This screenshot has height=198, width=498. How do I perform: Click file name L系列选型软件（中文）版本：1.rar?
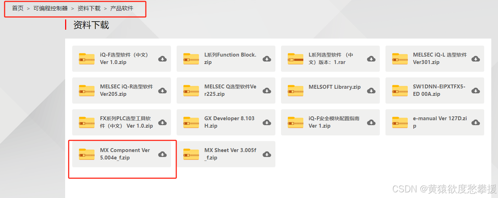tap(331, 59)
